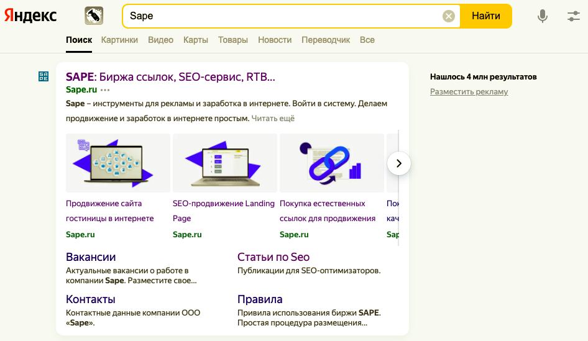This screenshot has height=341, width=588.
Task: Switch to the Картинки tab
Action: pyautogui.click(x=119, y=40)
